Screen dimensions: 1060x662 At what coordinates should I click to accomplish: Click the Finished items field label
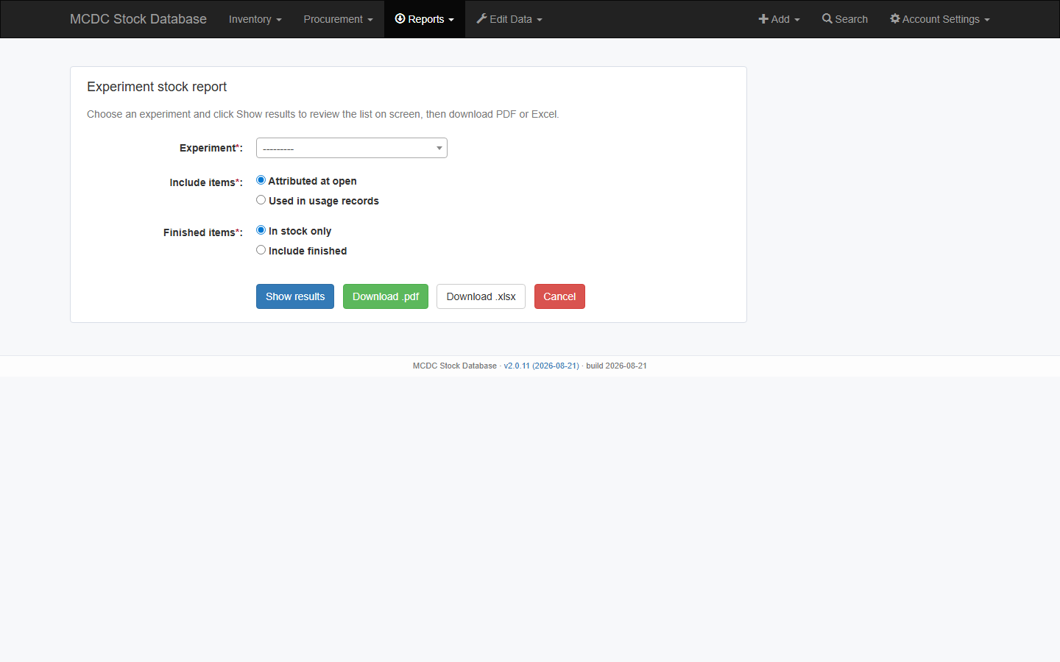pyautogui.click(x=203, y=232)
